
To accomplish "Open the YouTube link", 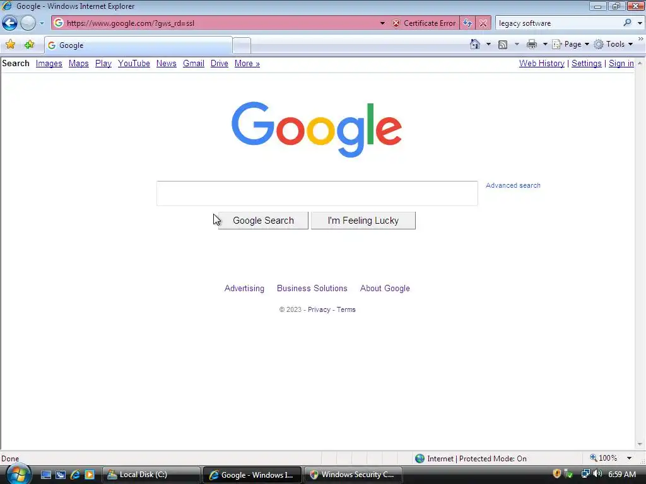I will coord(134,64).
